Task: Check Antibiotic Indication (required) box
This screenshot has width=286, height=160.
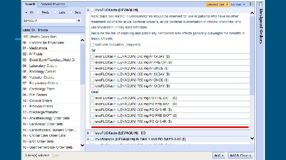Action: click(x=93, y=45)
